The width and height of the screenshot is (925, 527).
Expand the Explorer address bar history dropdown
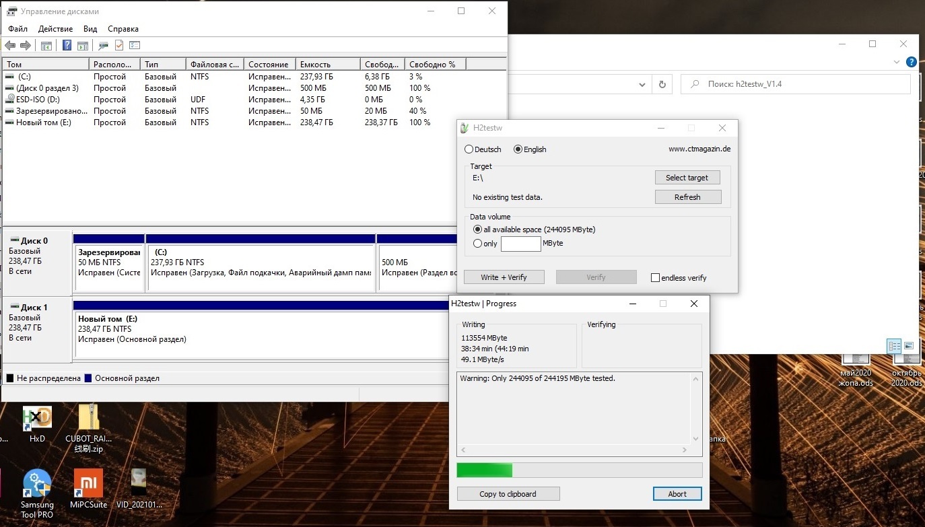[642, 85]
